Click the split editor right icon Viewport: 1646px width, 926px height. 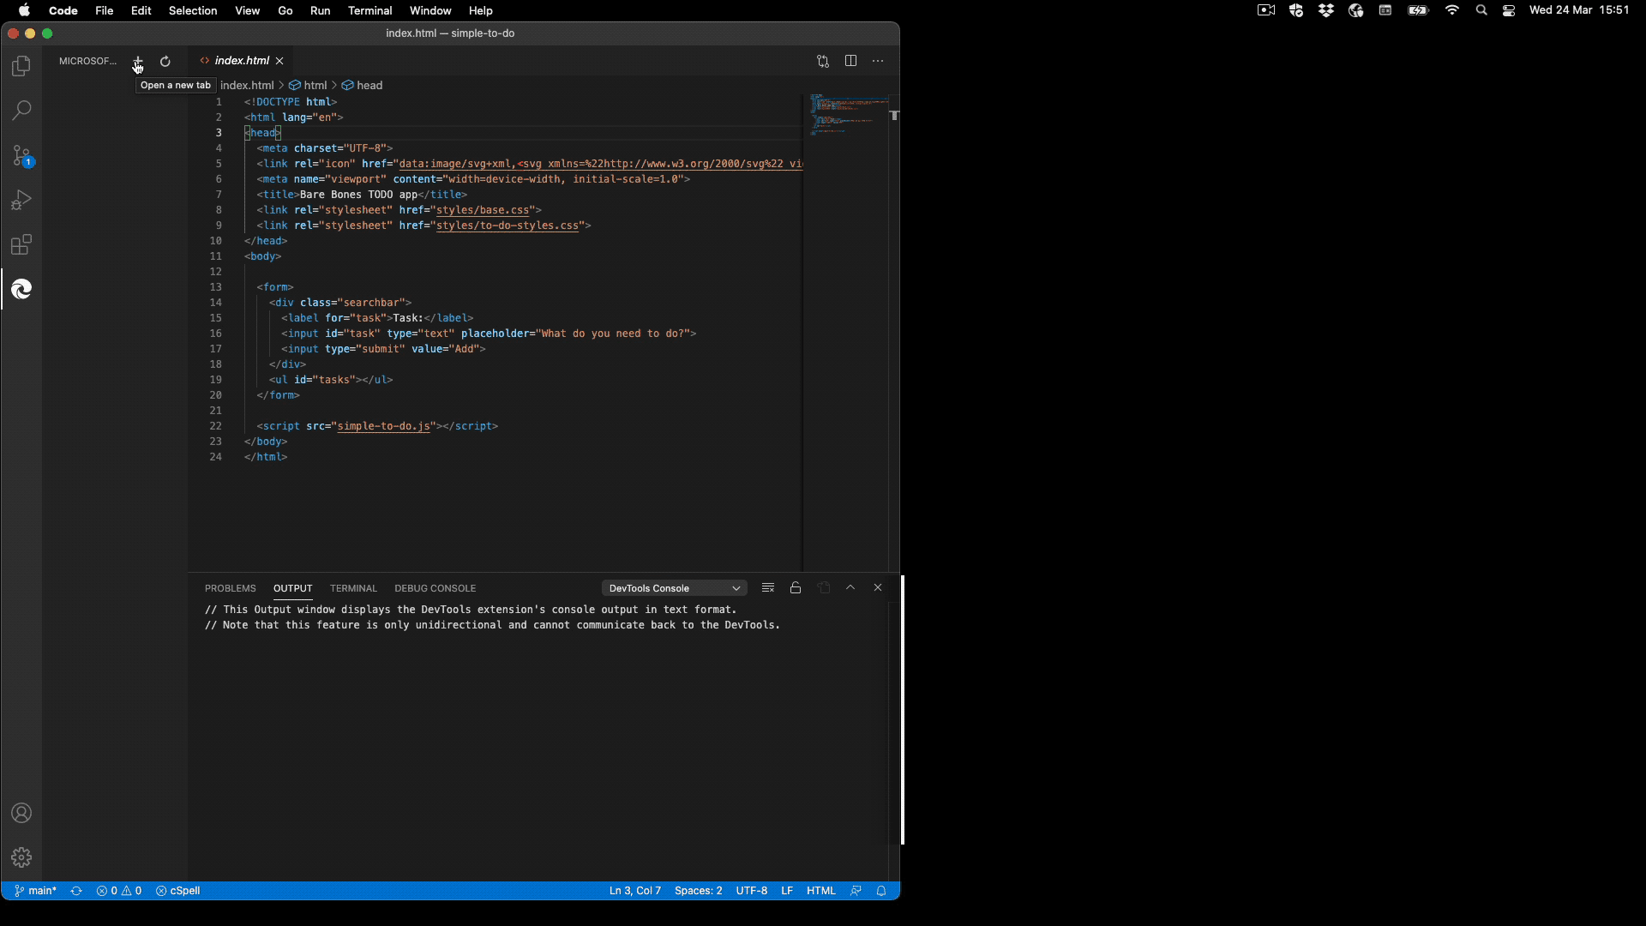850,61
